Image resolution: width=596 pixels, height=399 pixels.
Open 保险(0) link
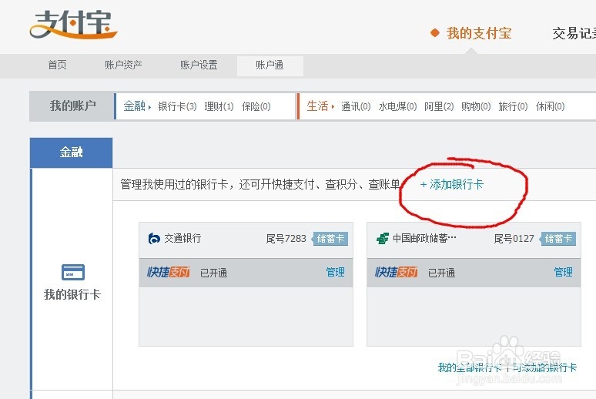click(256, 106)
